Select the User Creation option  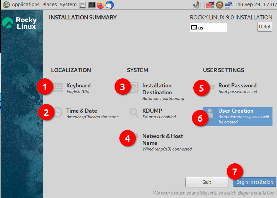click(x=237, y=116)
